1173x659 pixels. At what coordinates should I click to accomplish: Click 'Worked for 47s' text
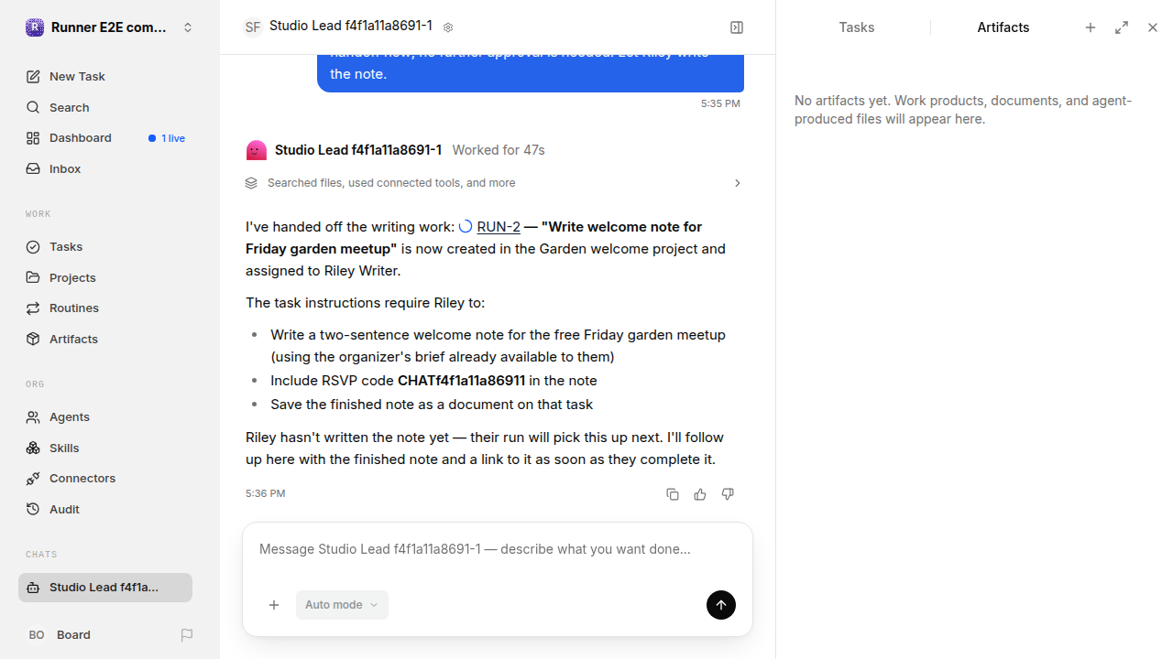(x=499, y=150)
